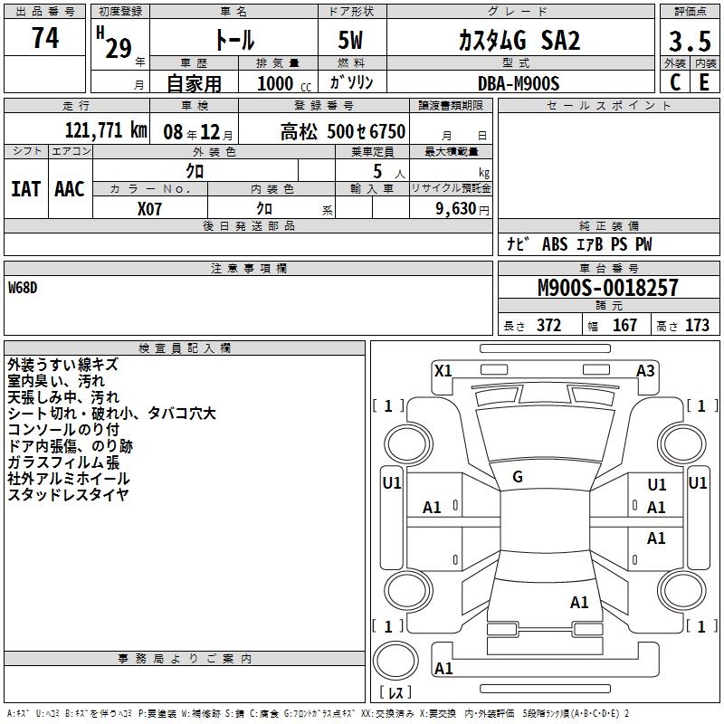This screenshot has width=724, height=724.
Task: Click the length value 372
Action: click(549, 325)
